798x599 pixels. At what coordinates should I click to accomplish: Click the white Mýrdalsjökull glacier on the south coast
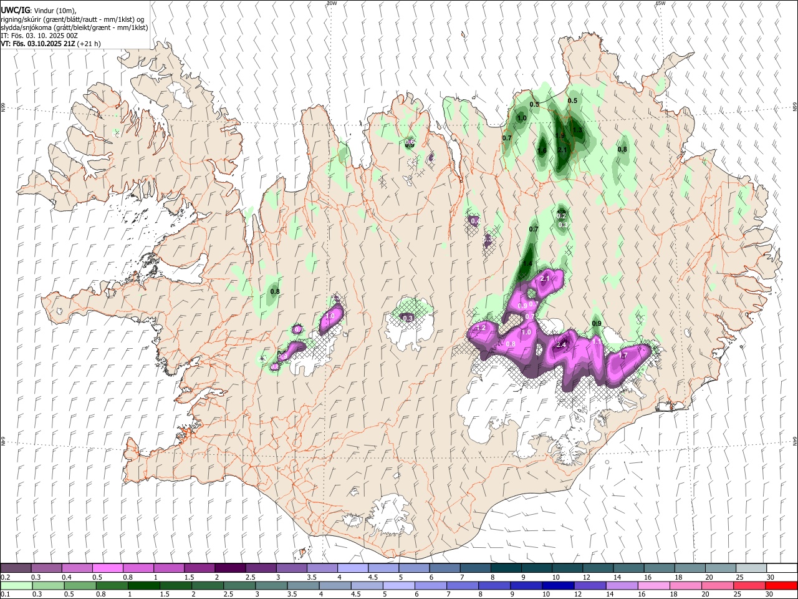[x=391, y=515]
